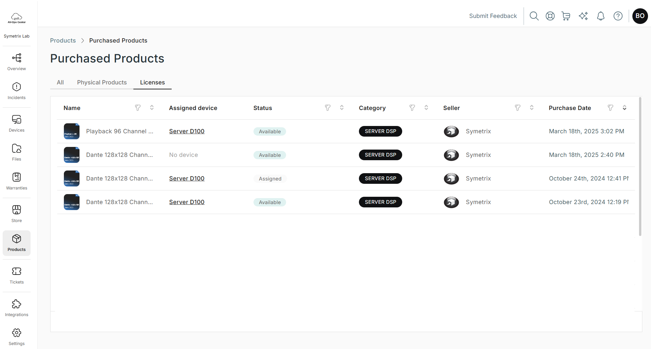Click the Symetrix Lab workspace name
Screen dimensions: 651x349
click(x=17, y=36)
